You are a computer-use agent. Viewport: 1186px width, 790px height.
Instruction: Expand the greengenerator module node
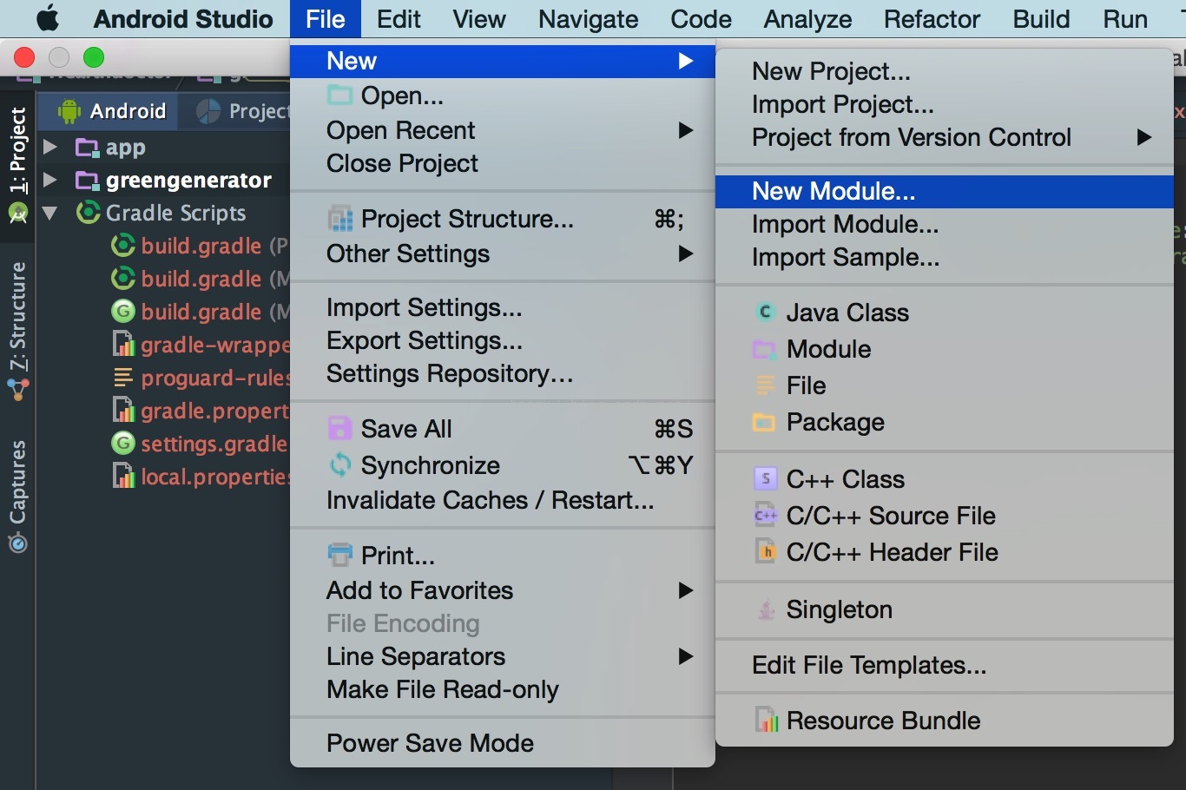(x=50, y=180)
